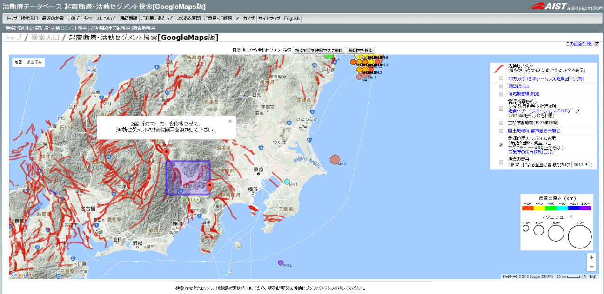Open the ご利用にあたって menu item
The image size is (604, 294).
[157, 19]
